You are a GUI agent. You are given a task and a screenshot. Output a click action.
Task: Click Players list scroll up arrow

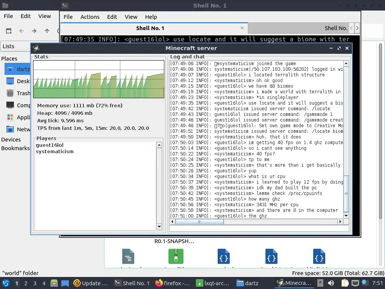pos(159,145)
